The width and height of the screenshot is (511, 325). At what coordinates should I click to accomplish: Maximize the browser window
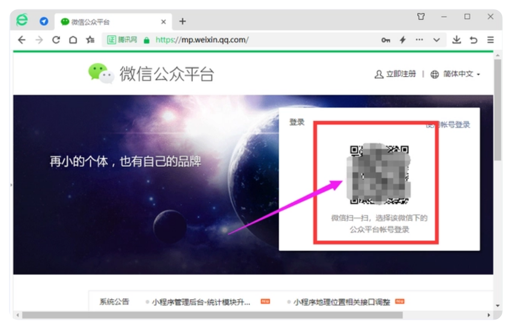pos(467,17)
